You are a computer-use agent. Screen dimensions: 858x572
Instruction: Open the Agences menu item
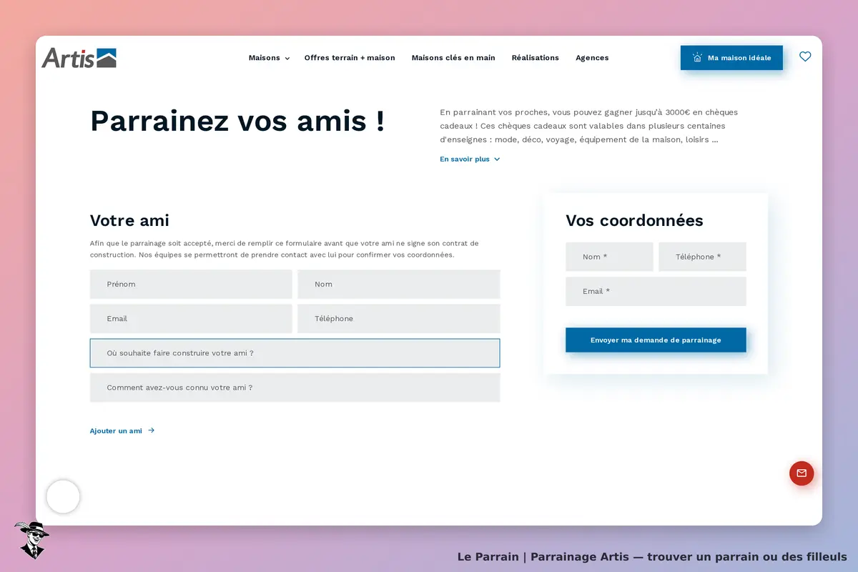592,58
